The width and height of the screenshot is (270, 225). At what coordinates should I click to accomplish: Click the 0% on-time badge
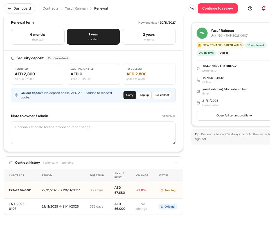pos(206,53)
